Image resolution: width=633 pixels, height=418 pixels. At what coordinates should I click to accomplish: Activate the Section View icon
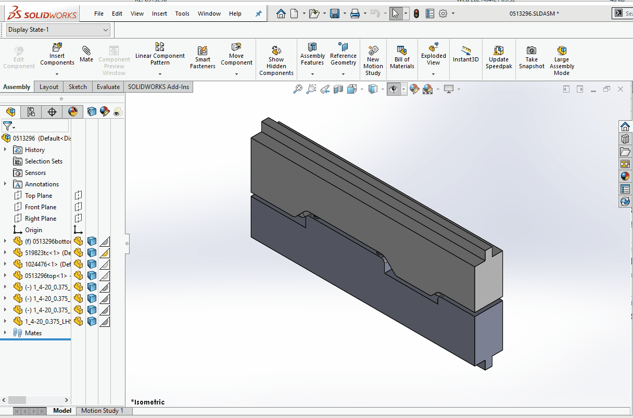coord(338,89)
